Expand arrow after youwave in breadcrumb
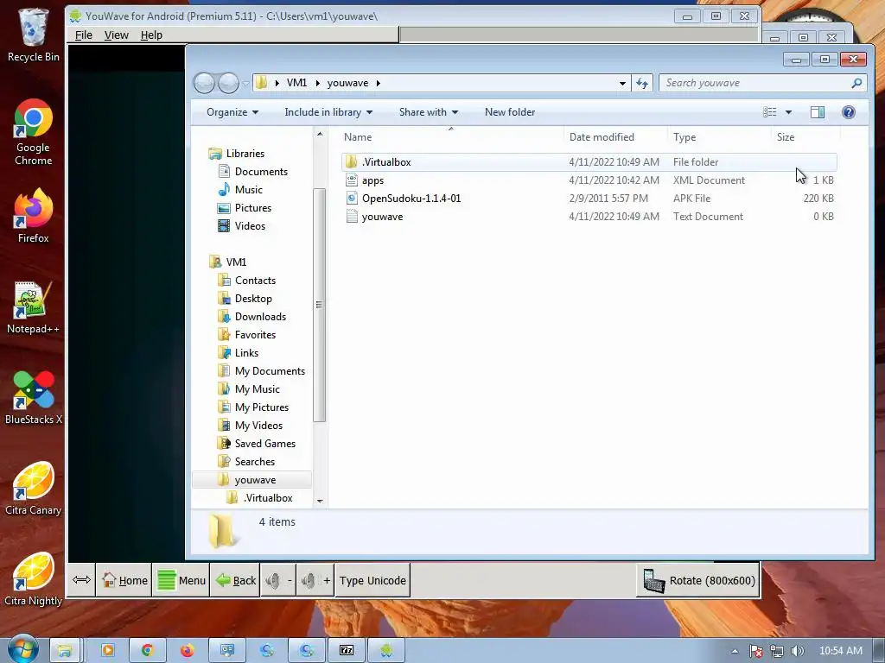Viewport: 885px width, 663px height. (379, 84)
